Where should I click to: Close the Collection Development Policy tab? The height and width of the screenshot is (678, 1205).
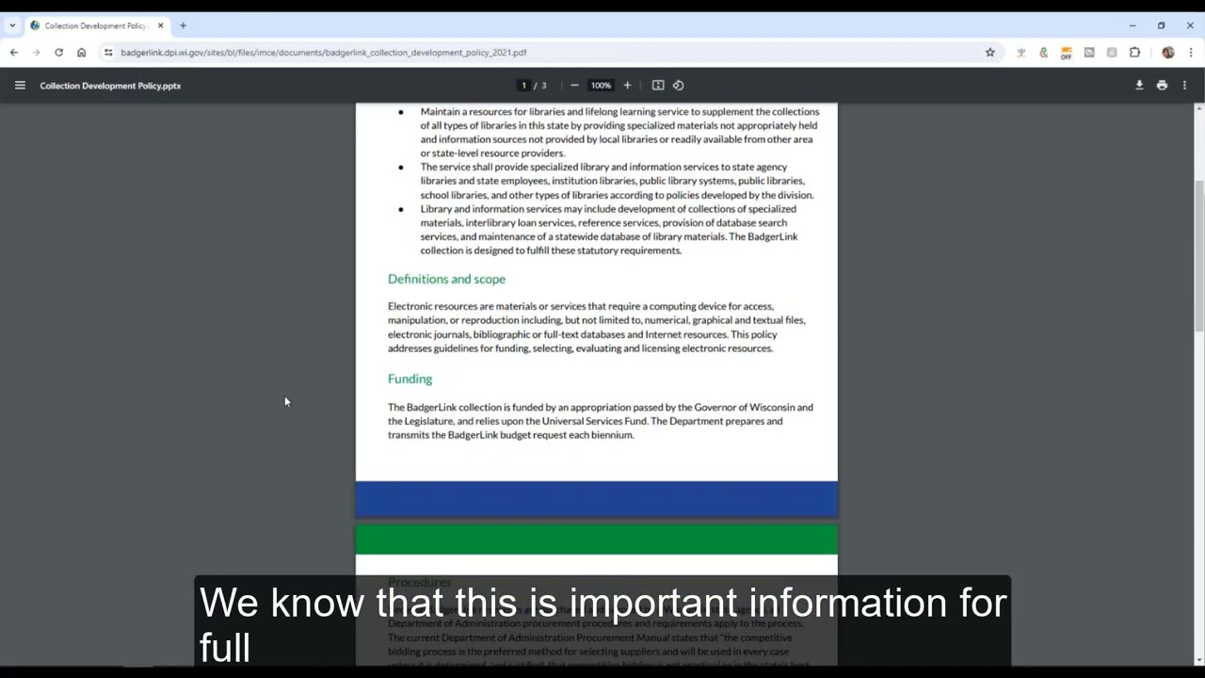coord(161,25)
